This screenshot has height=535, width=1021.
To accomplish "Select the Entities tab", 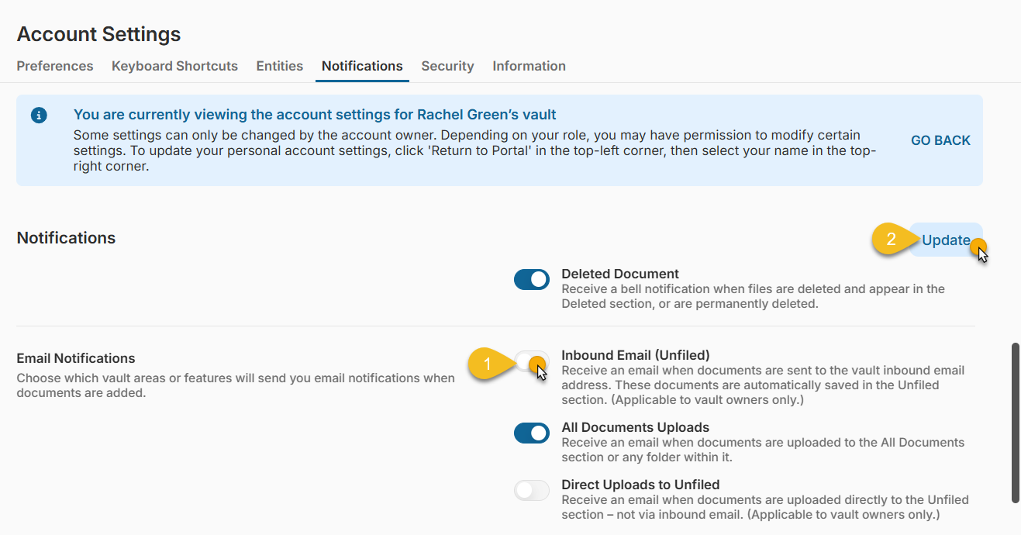I will coord(279,66).
